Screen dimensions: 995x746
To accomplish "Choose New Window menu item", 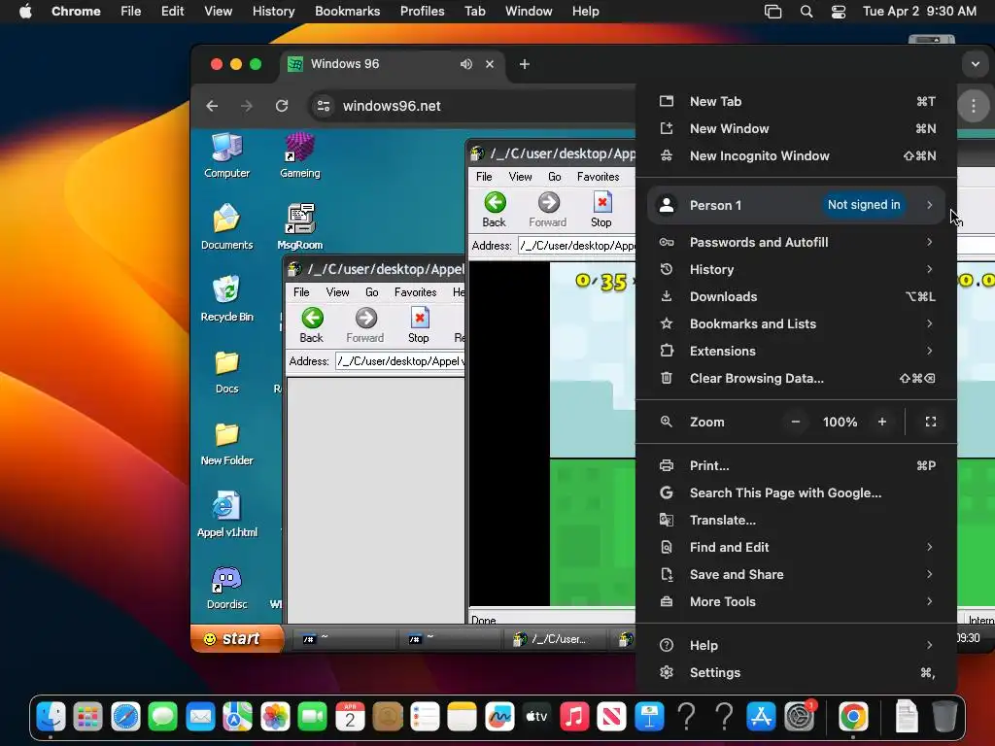I will point(796,129).
